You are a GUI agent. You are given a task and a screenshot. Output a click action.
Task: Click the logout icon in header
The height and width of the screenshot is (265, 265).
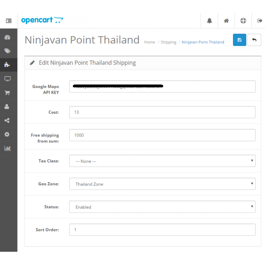[x=260, y=21]
